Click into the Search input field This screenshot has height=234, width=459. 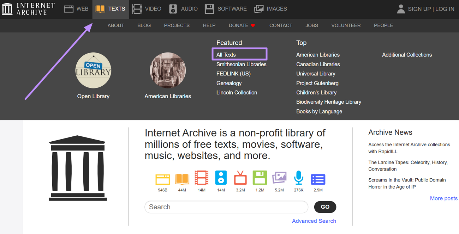click(x=226, y=207)
